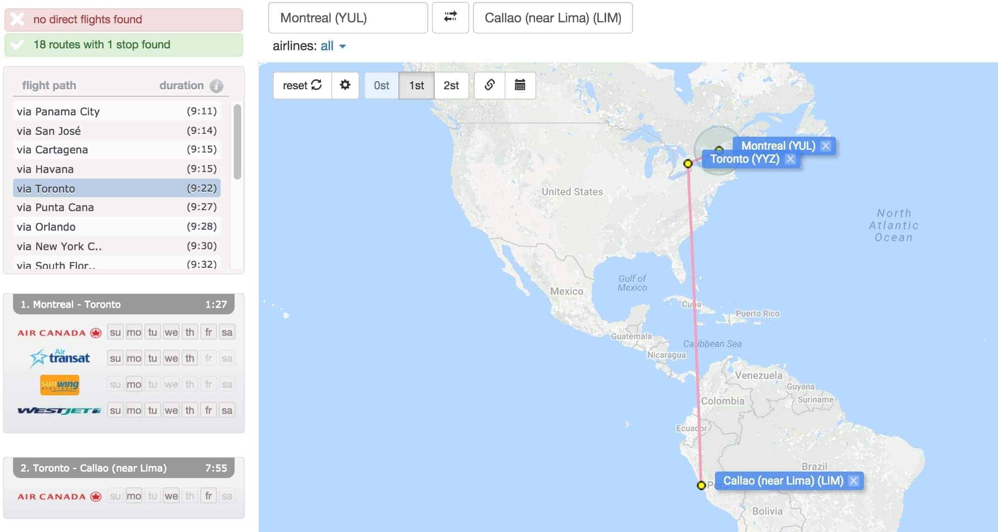This screenshot has width=998, height=532.
Task: Click the swap origin and destination arrows
Action: pos(450,18)
